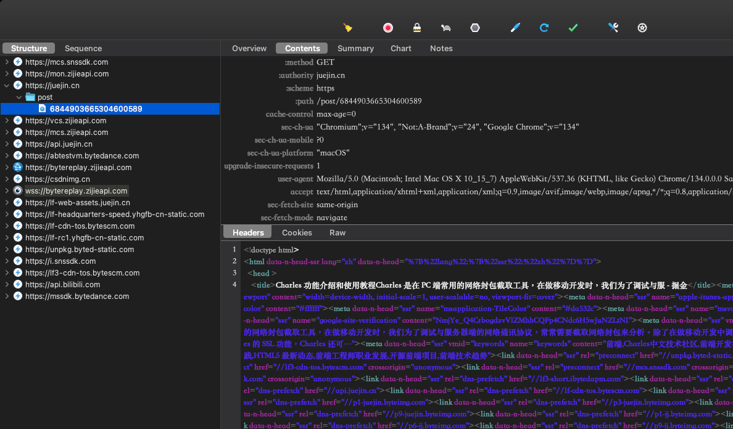733x429 pixels.
Task: Repeat the selected request with the refresh icon
Action: [x=544, y=28]
